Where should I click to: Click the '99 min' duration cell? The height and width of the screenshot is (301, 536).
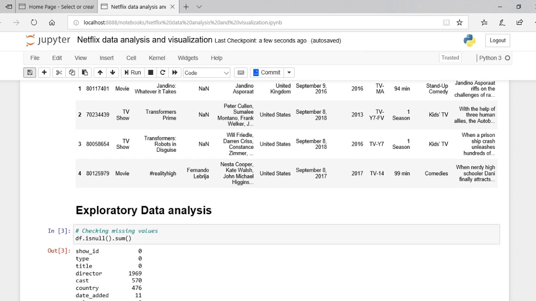click(402, 173)
